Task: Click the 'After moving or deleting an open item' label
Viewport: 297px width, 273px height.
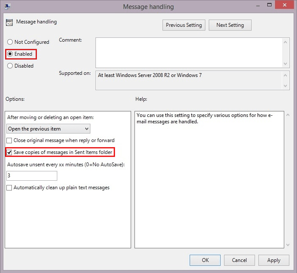Action: (50, 117)
